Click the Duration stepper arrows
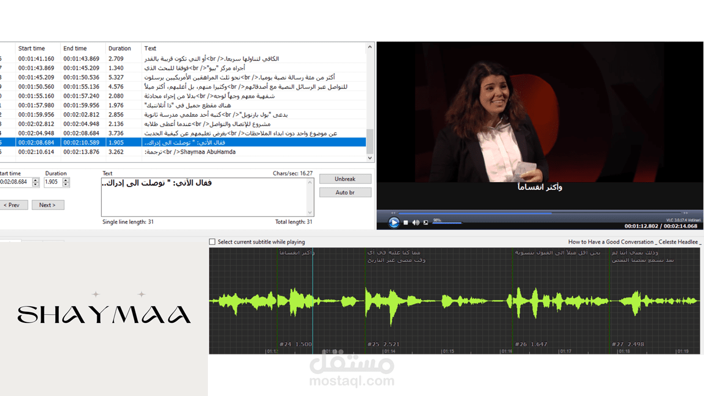The width and height of the screenshot is (704, 396). pyautogui.click(x=67, y=182)
